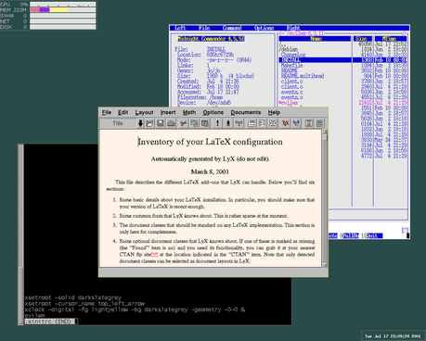Select the INSTALL file row in Midnight Commander
This screenshot has width=426, height=341.
point(342,60)
